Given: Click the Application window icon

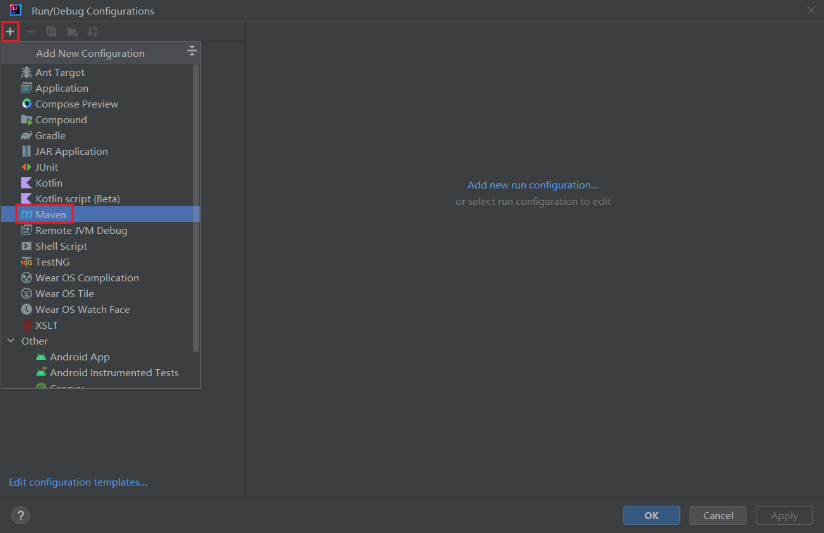Looking at the screenshot, I should pyautogui.click(x=27, y=88).
